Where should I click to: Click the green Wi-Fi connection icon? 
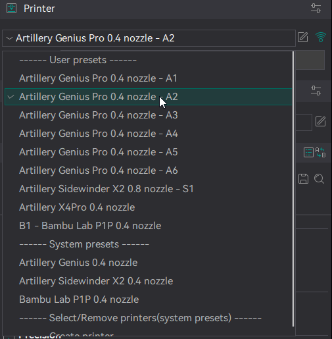321,38
